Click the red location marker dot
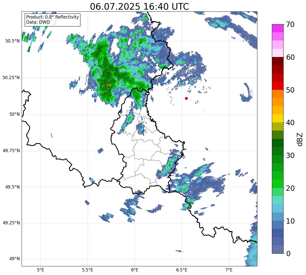The image size is (306, 275). tap(186, 98)
